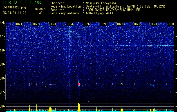Click the 0.9 kHz frequency label

(x=2, y=64)
